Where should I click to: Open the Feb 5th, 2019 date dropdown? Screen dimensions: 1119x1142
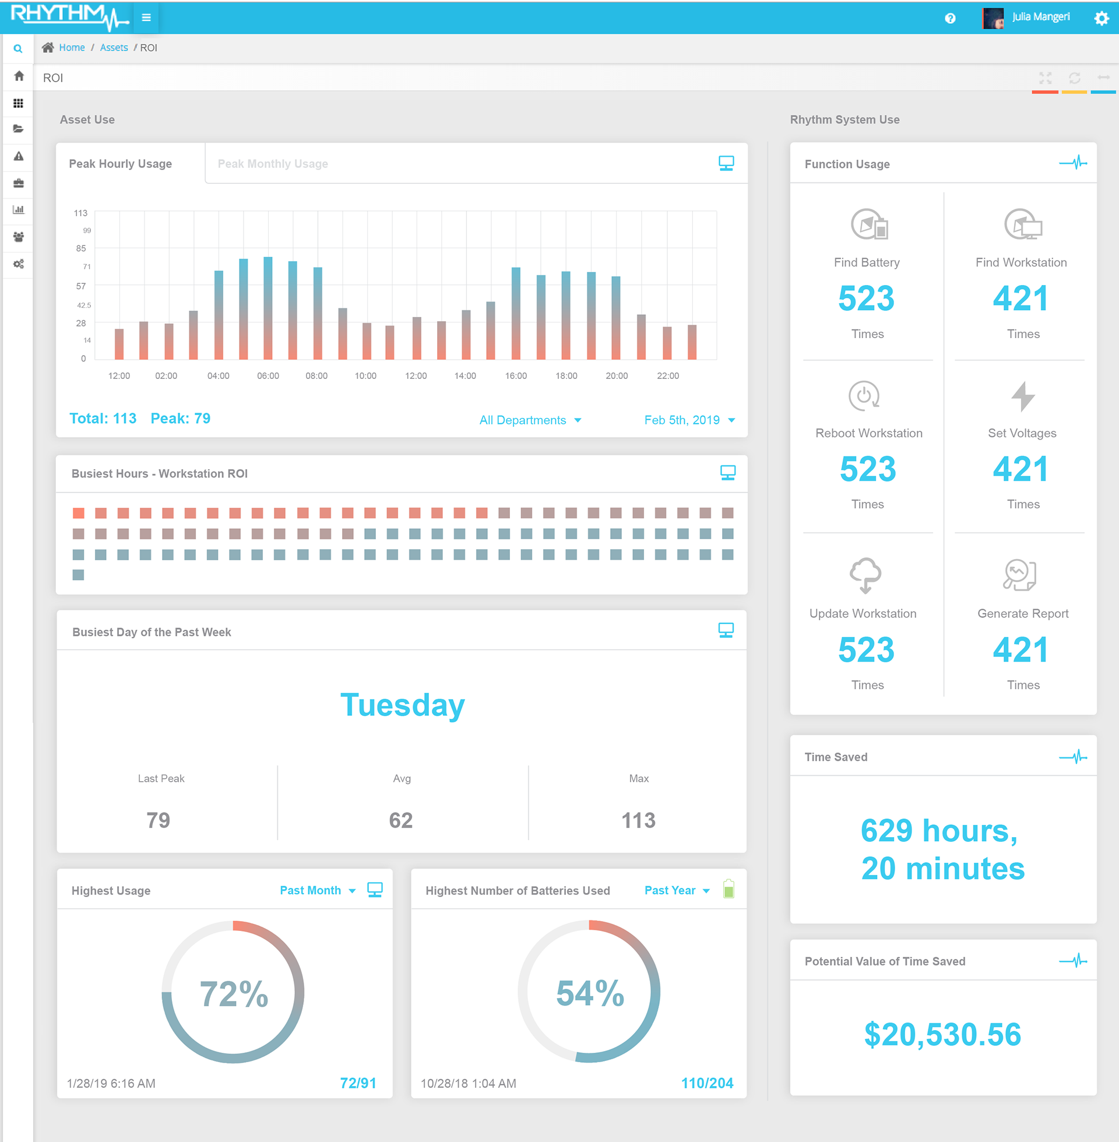(689, 420)
